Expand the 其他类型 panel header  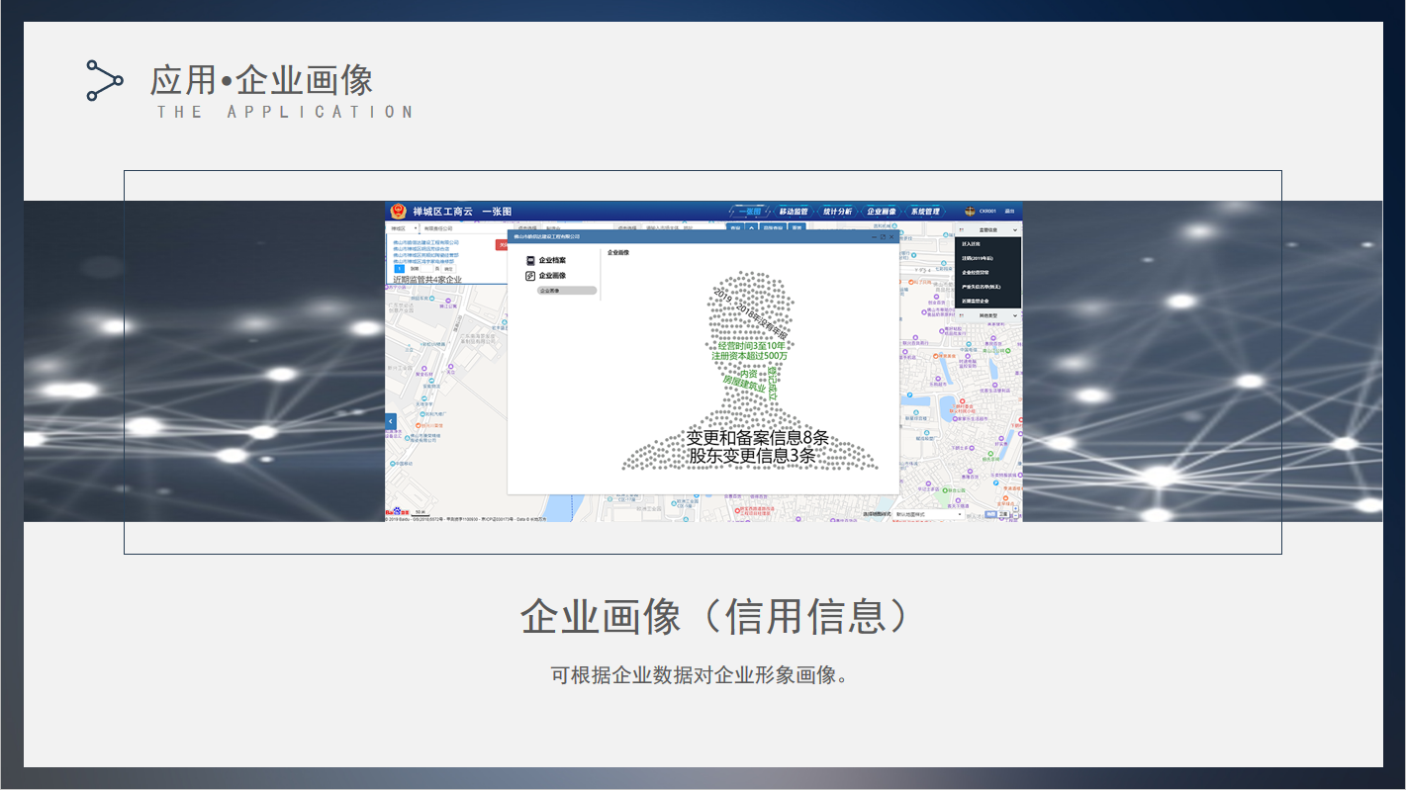[x=988, y=315]
